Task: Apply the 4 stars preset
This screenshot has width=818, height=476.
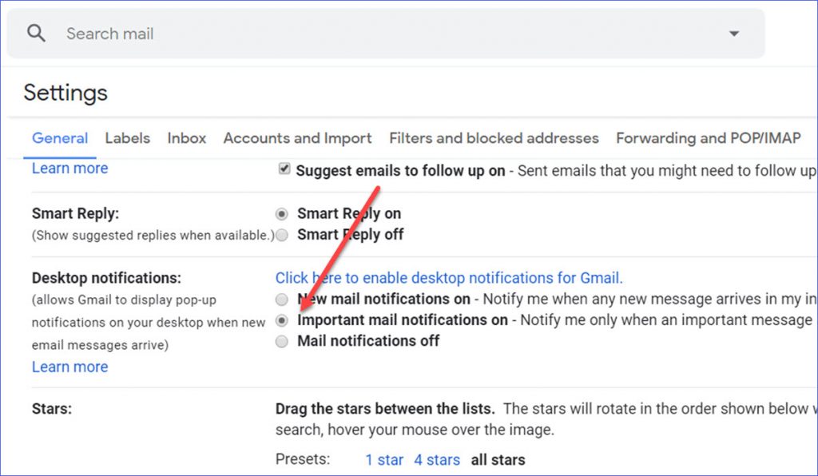Action: click(x=437, y=459)
